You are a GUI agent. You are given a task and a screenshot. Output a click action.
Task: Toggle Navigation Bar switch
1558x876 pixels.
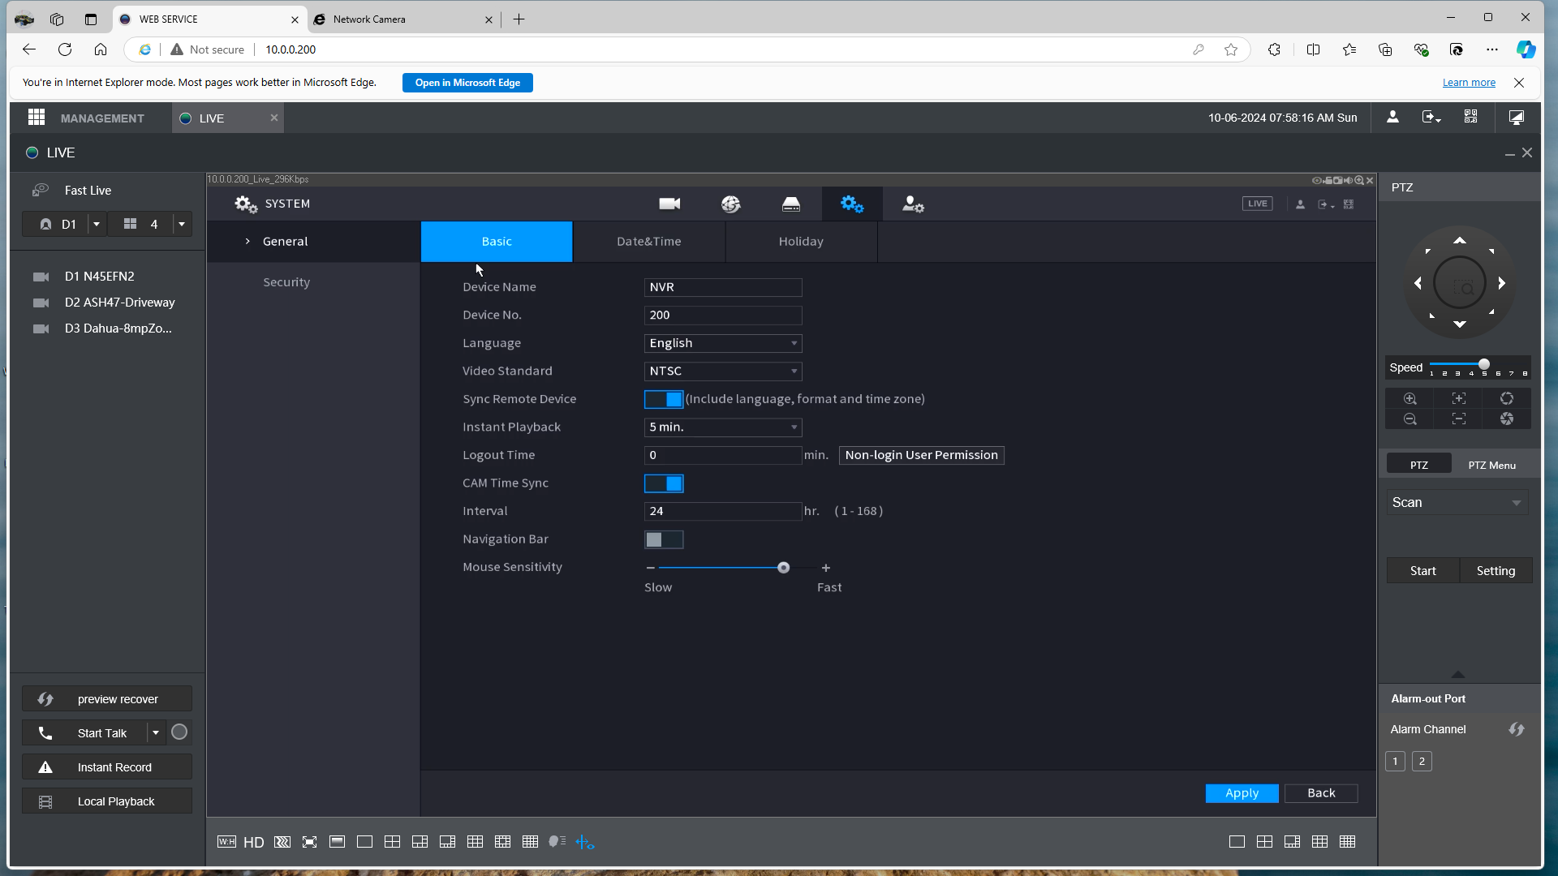(664, 539)
